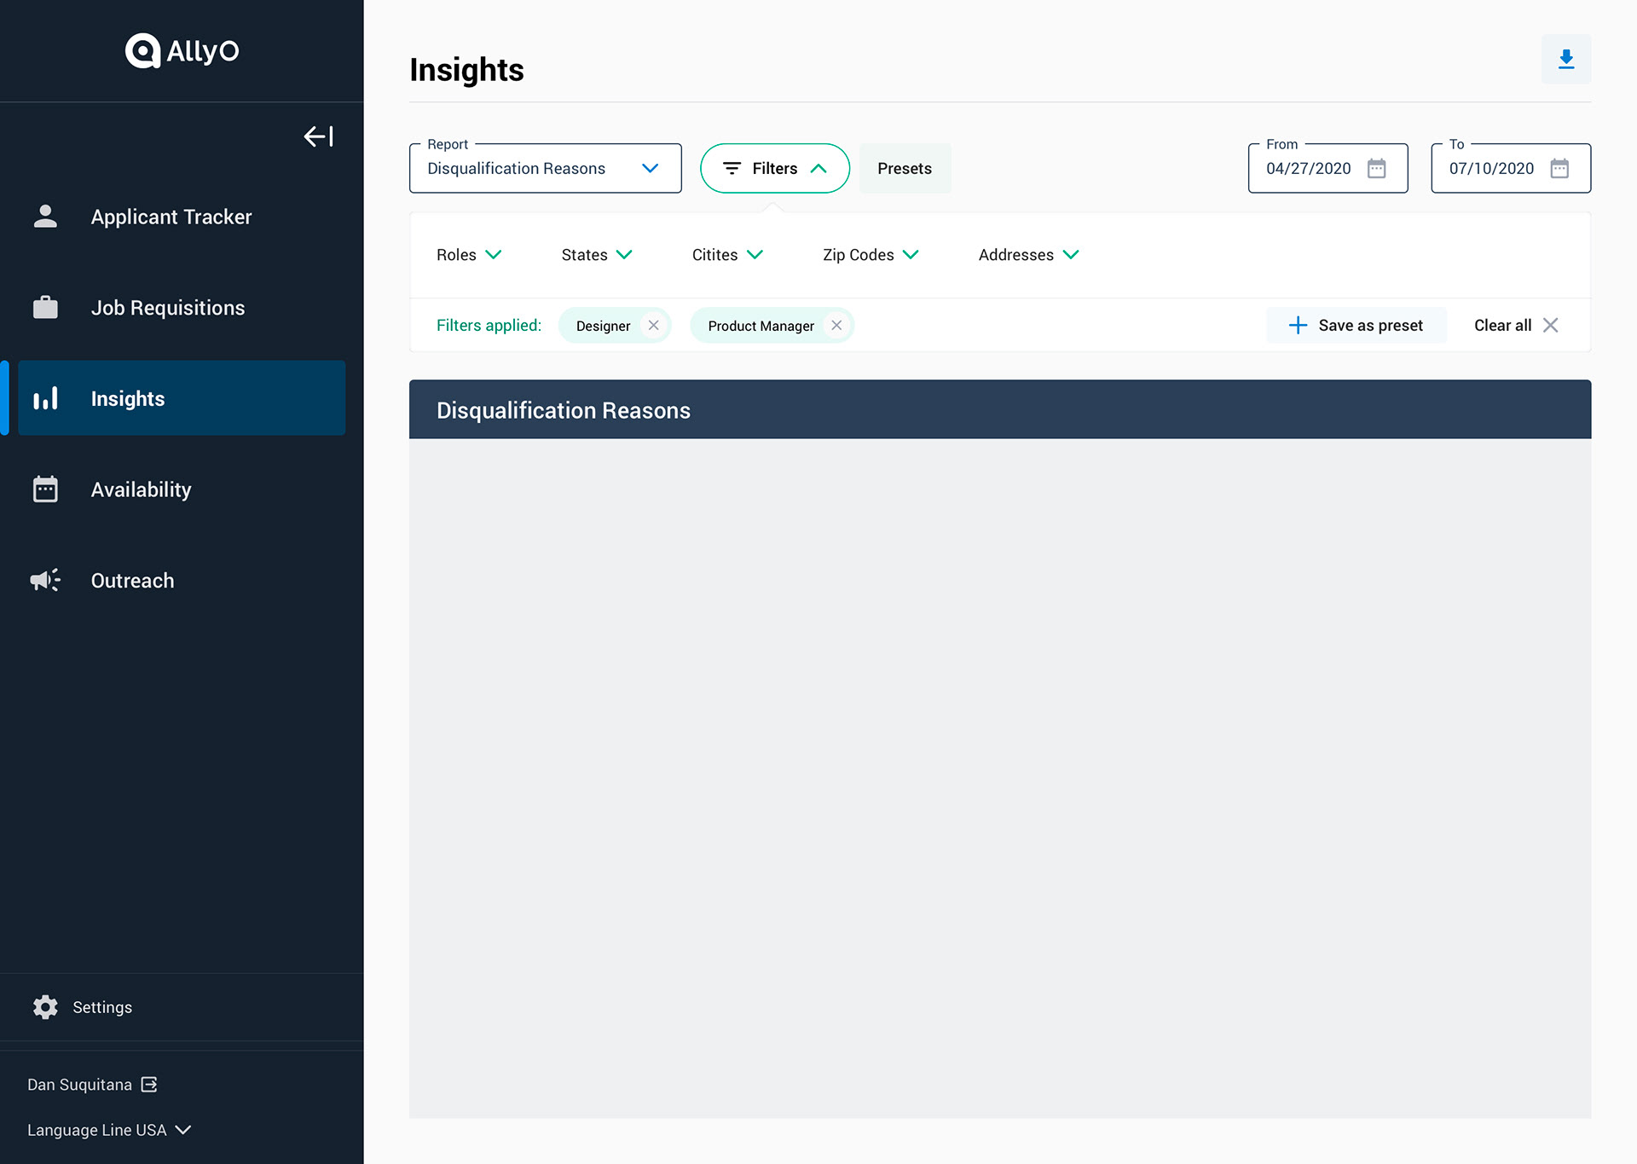This screenshot has height=1164, width=1637.
Task: Open Settings in the sidebar
Action: click(x=82, y=1007)
